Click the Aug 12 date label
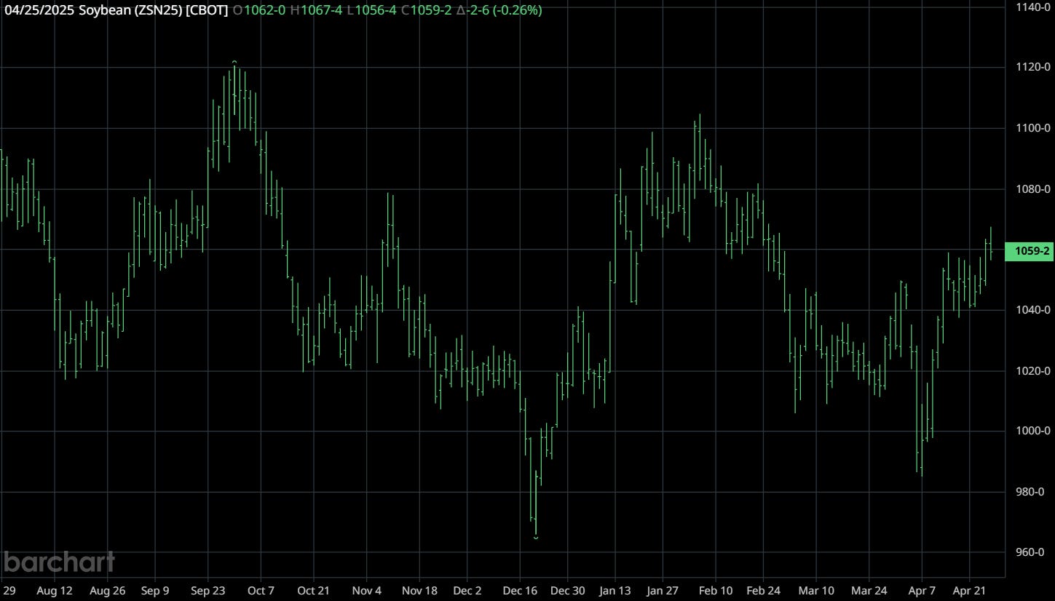The width and height of the screenshot is (1055, 601). click(x=55, y=590)
